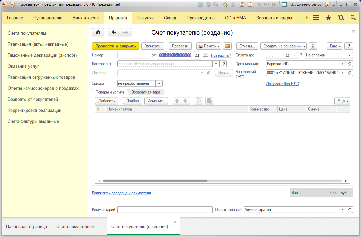Open the sections grid menu icon

click(316, 18)
